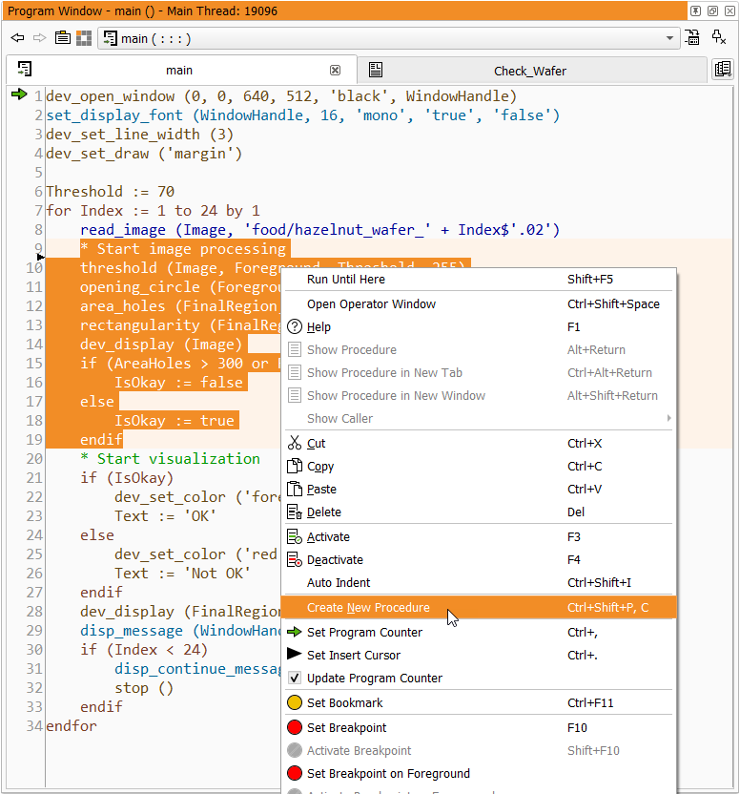Click the colored grid icon in toolbar
The image size is (740, 794).
(84, 38)
